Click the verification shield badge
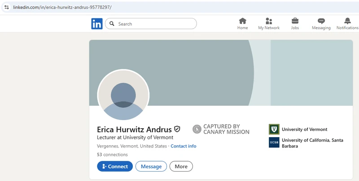This screenshot has width=359, height=181. click(177, 129)
